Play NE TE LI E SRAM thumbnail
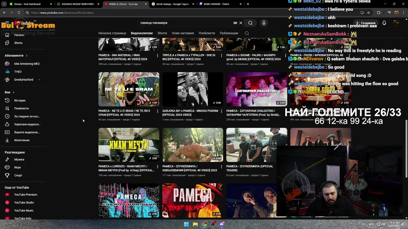This screenshot has height=229, width=408. 129,89
